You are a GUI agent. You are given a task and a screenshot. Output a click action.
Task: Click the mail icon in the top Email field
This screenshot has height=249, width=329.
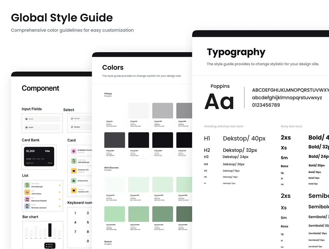[26, 119]
